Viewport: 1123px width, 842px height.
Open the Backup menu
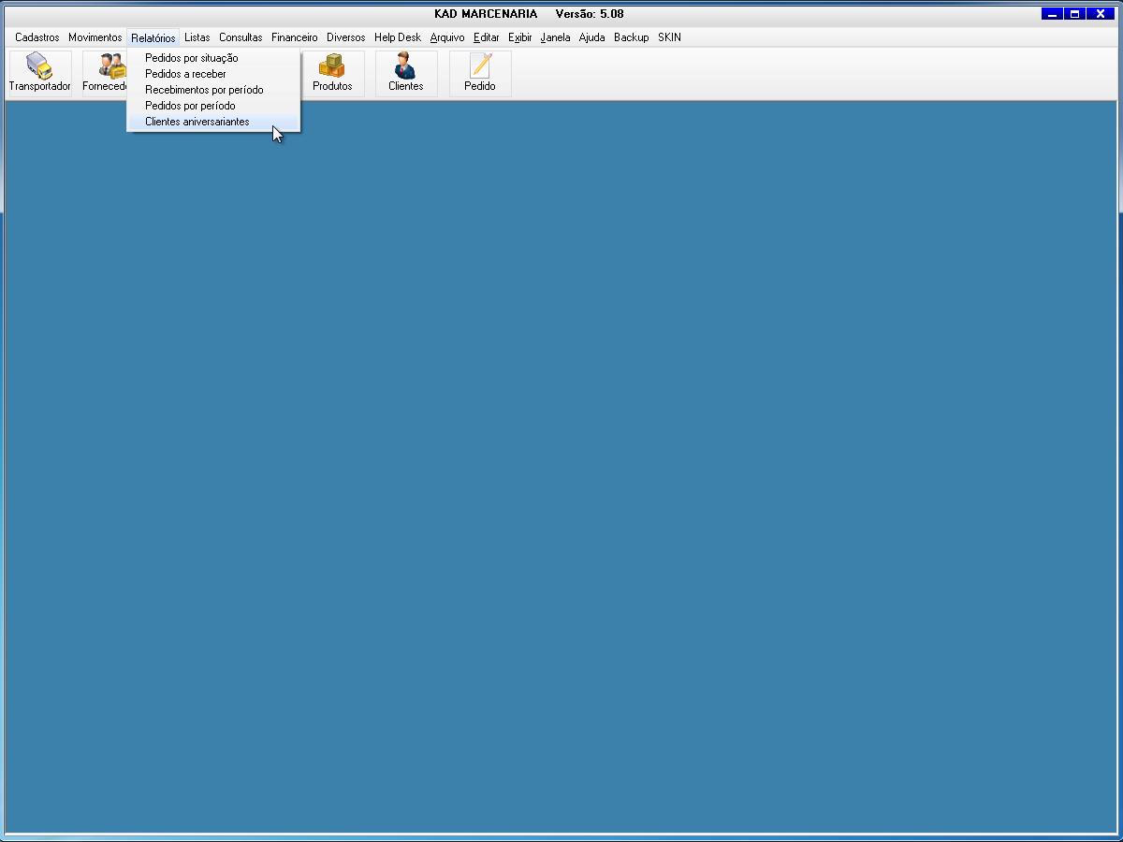631,37
